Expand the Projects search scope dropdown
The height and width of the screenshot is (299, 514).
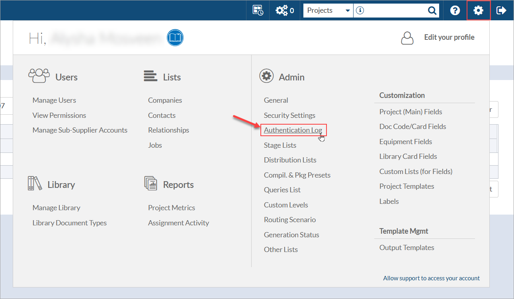coord(348,11)
